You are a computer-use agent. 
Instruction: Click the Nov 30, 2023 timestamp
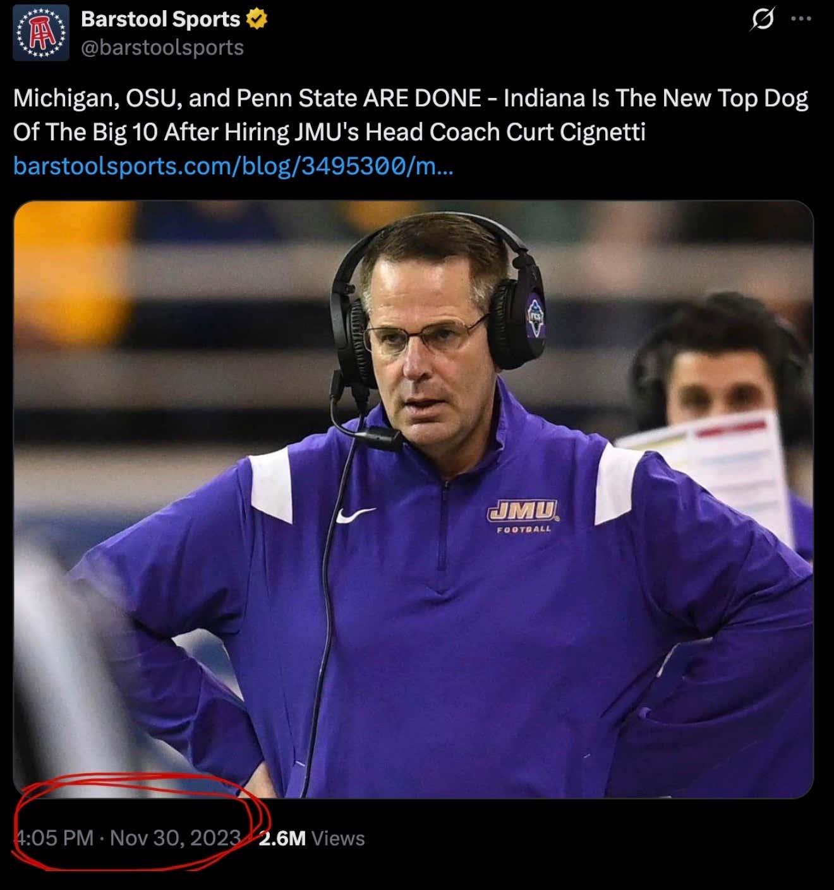(171, 838)
